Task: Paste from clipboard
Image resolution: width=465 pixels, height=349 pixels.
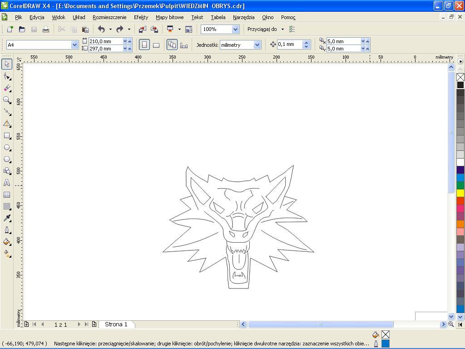Action: [x=85, y=29]
